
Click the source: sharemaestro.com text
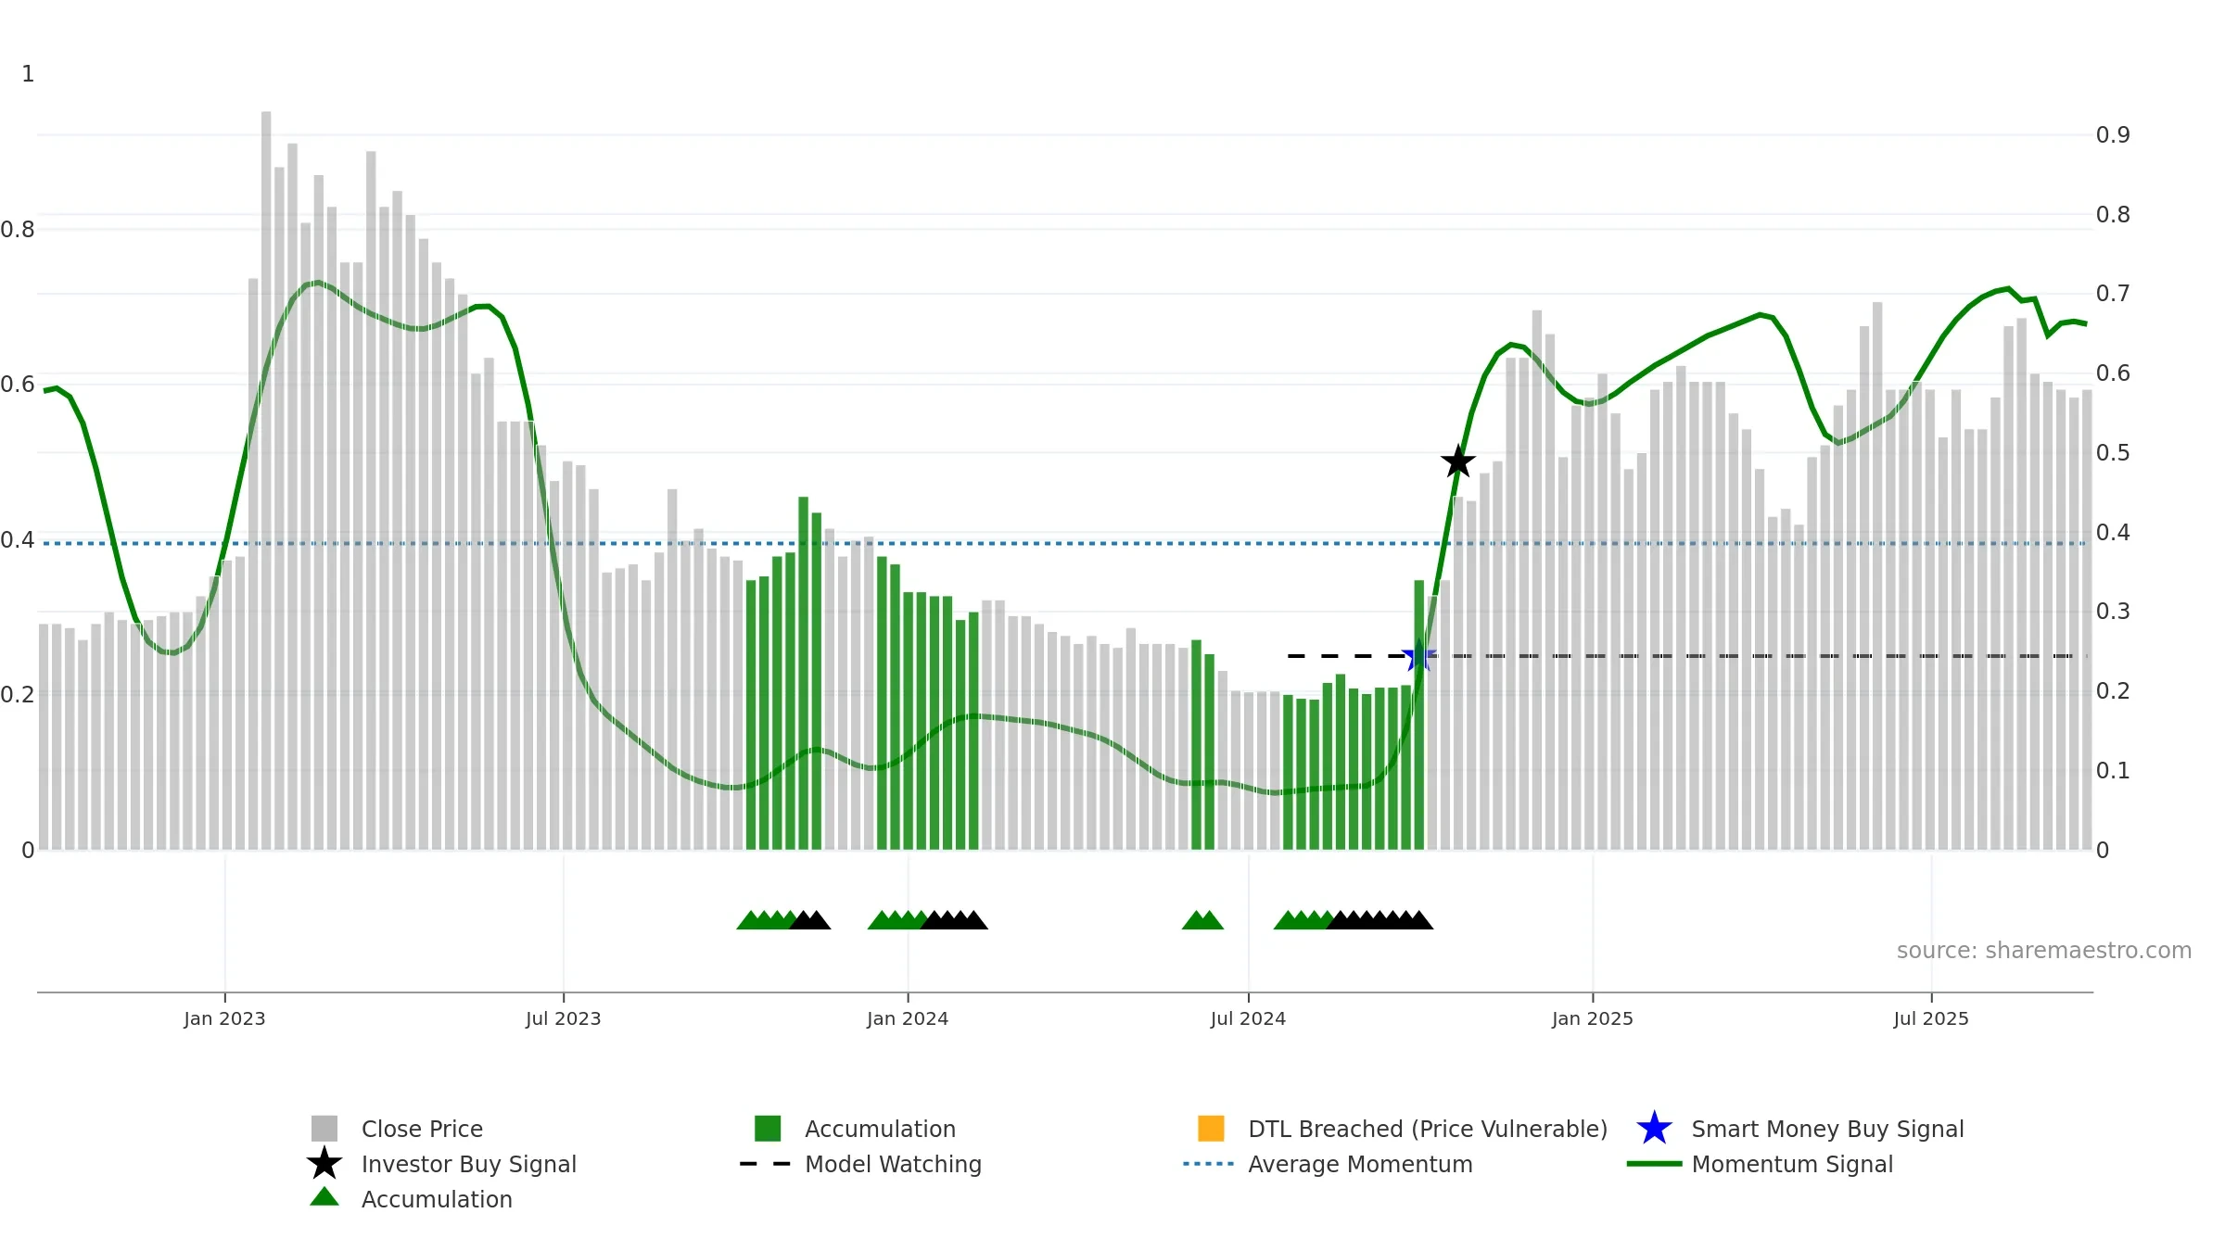pyautogui.click(x=2044, y=951)
